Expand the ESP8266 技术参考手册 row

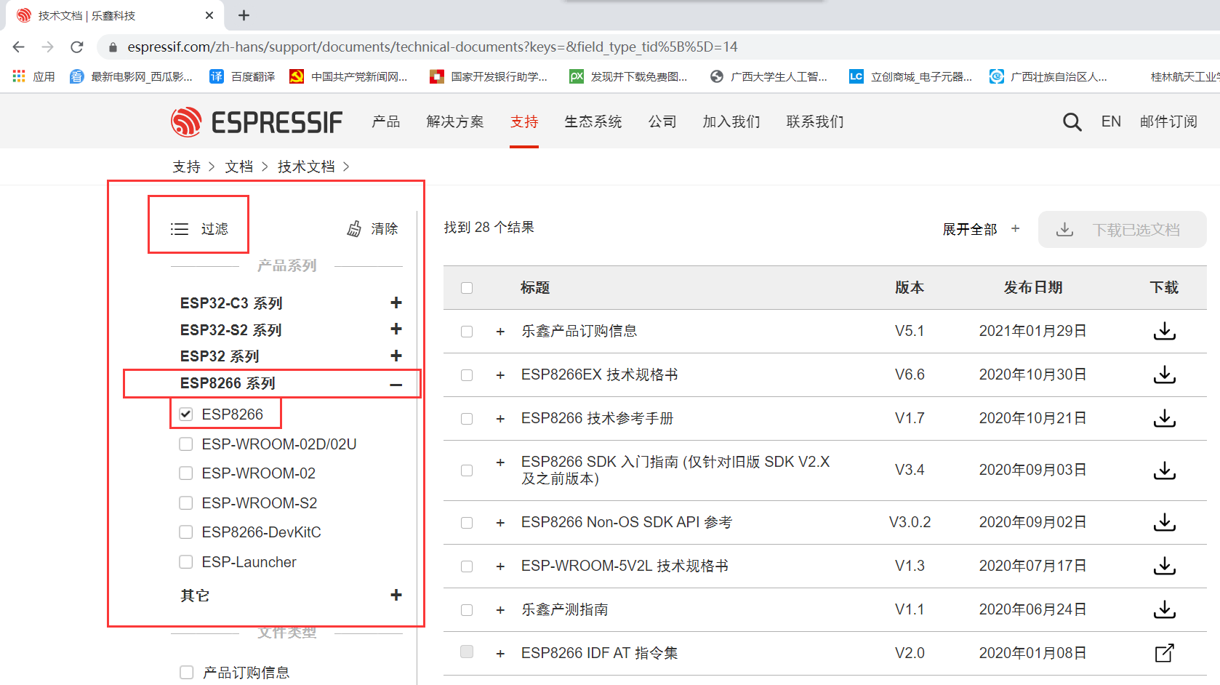click(500, 419)
